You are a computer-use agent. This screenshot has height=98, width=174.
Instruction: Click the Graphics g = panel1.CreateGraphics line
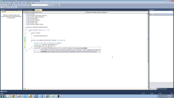click(46, 45)
